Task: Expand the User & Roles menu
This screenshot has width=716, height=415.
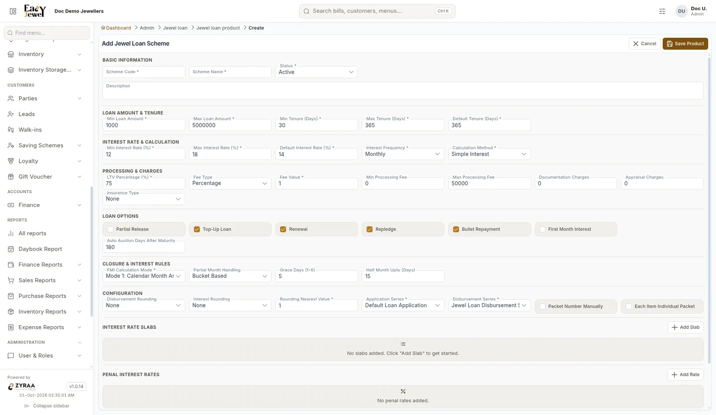Action: [45, 356]
